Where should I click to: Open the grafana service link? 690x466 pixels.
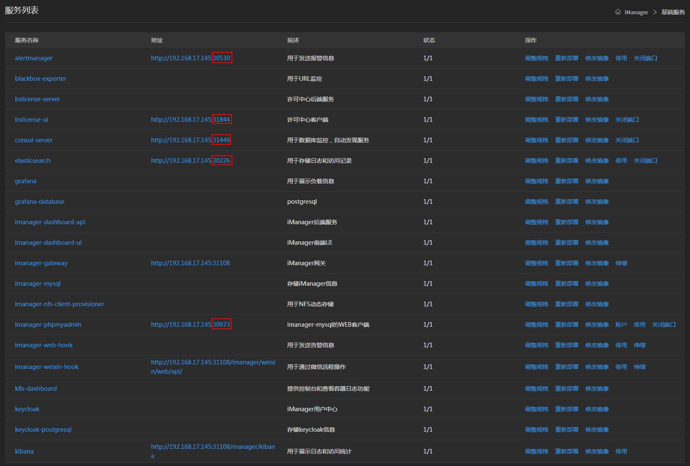tap(26, 181)
